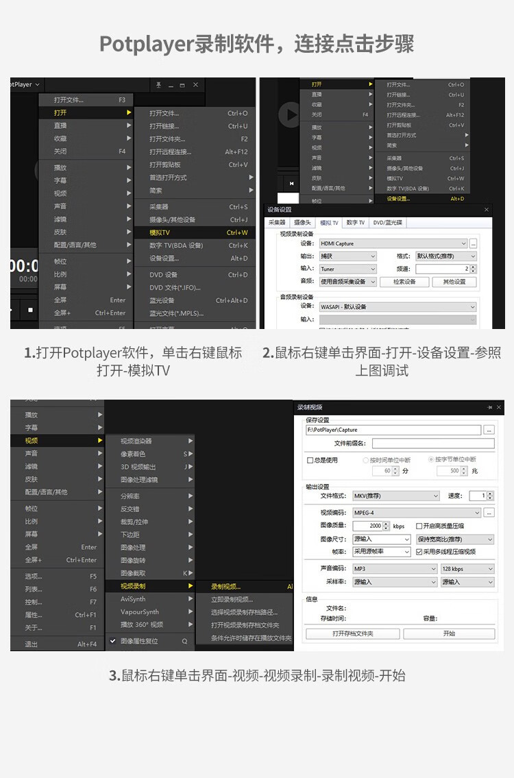Open the 保持宽高比(推荐) dropdown
The height and width of the screenshot is (778, 514).
pos(455,539)
